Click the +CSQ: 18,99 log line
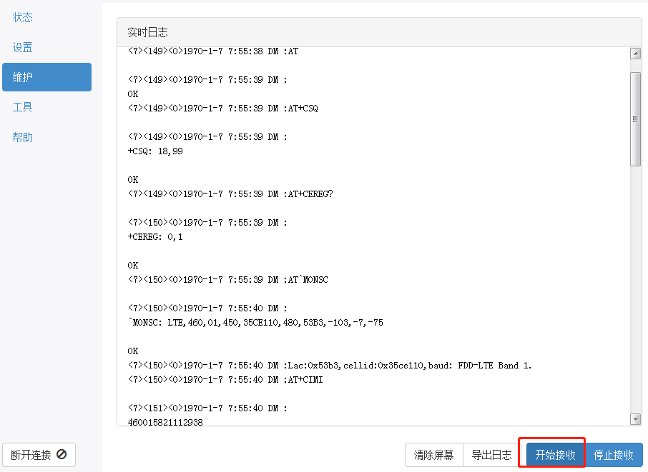Viewport: 648px width, 472px height. coord(155,151)
